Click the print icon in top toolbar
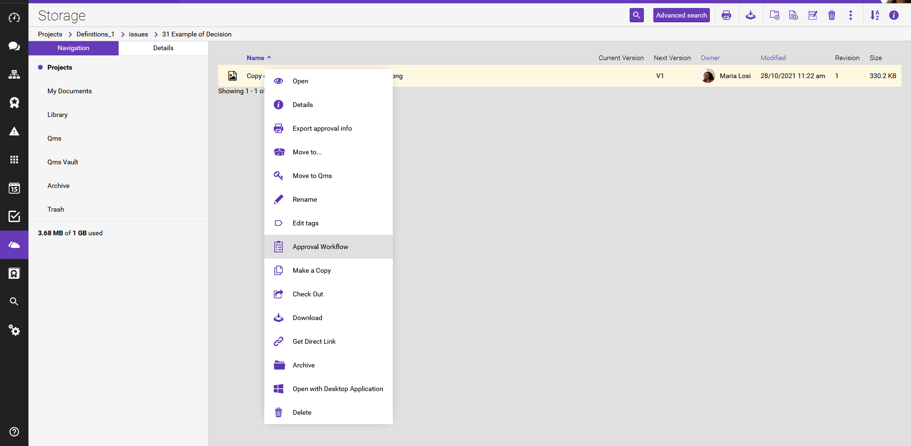This screenshot has width=911, height=446. (x=726, y=15)
